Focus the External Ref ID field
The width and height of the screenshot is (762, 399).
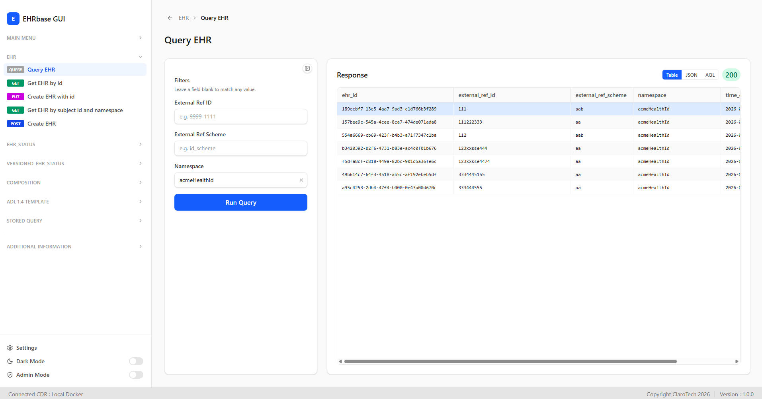pos(241,116)
